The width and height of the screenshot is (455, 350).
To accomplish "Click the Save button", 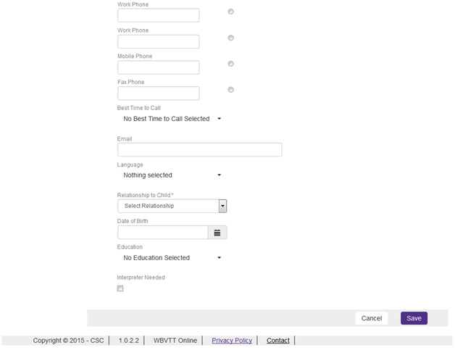I will 414,318.
